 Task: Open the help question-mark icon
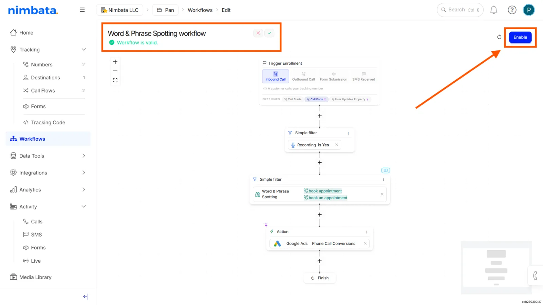[512, 10]
